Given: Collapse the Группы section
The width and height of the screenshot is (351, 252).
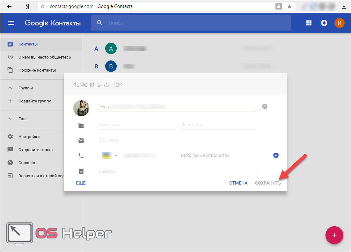Looking at the screenshot, I should coord(10,88).
